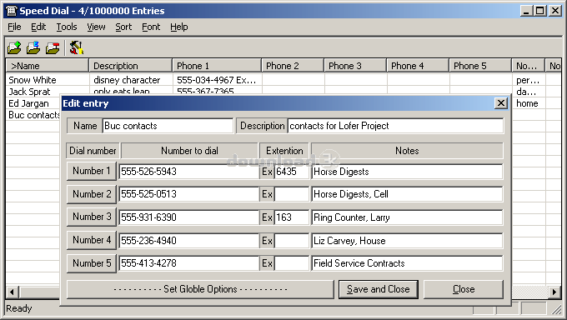Image resolution: width=567 pixels, height=320 pixels.
Task: Click the Phone 5 column header
Action: point(480,66)
